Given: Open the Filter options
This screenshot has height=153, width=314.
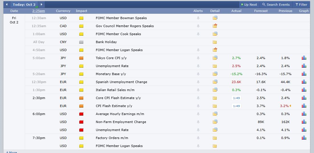Looking at the screenshot, I should pos(301,4).
